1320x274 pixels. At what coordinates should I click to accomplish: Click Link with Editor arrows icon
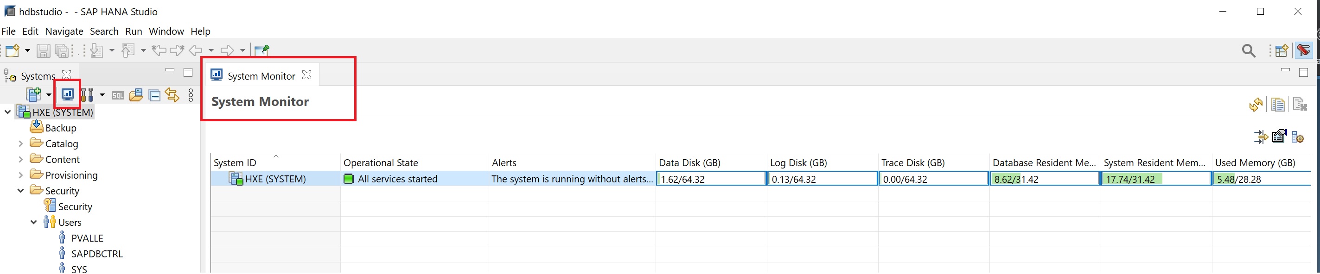point(172,96)
